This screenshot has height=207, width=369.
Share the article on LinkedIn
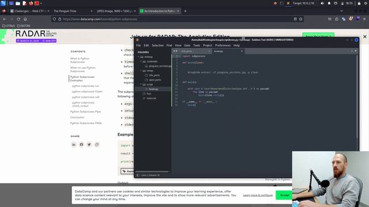[74, 144]
